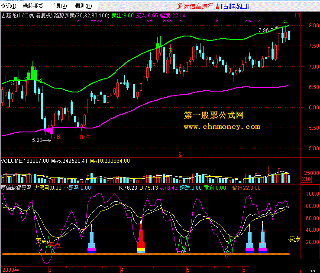This screenshot has width=320, height=273.
Task: Click month 5 on the time axis
Action: (x=188, y=270)
